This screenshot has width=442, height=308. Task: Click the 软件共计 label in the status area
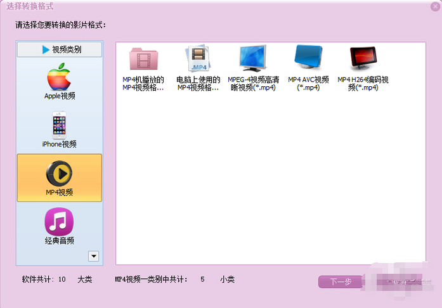click(x=38, y=279)
